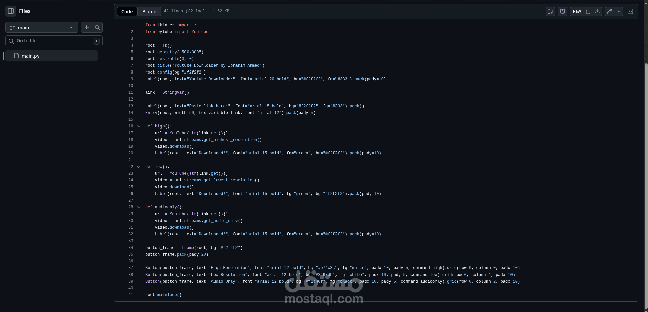This screenshot has height=312, width=648.
Task: Add a new file from the sidebar
Action: [x=86, y=27]
